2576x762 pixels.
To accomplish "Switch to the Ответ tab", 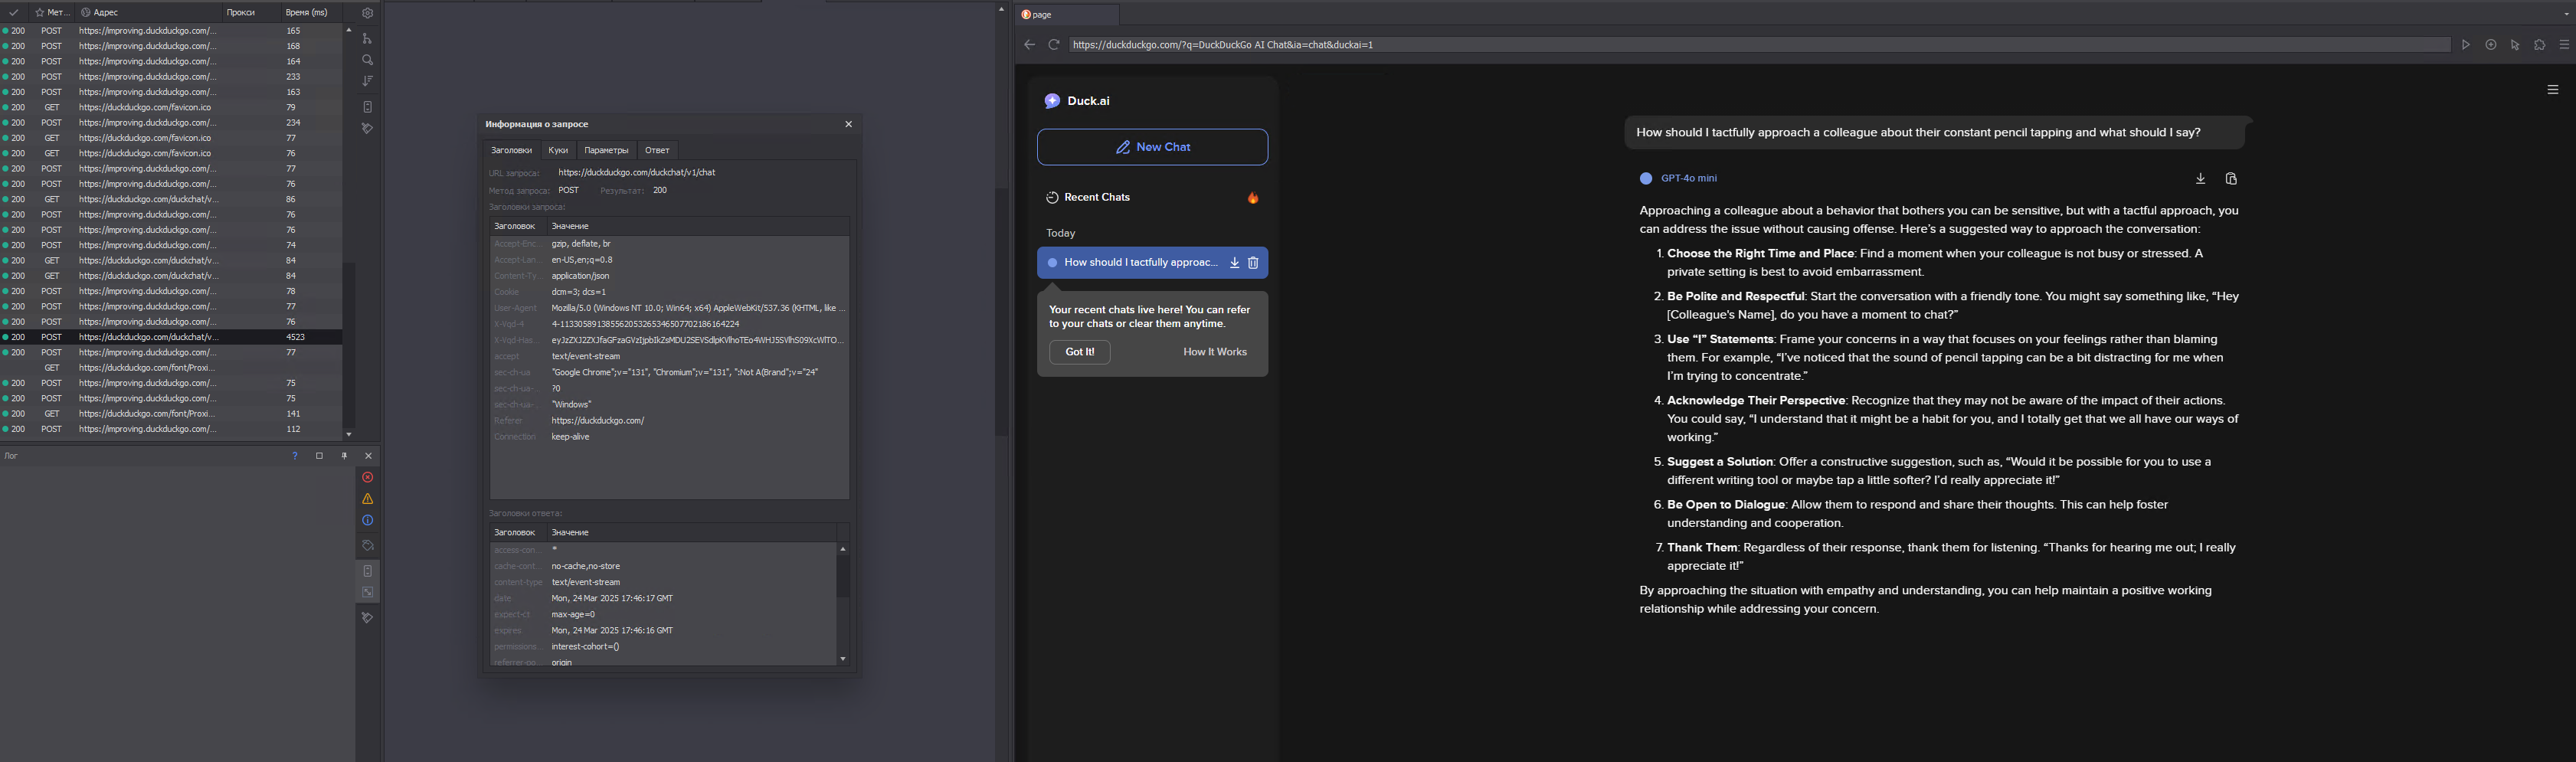I will pos(657,150).
